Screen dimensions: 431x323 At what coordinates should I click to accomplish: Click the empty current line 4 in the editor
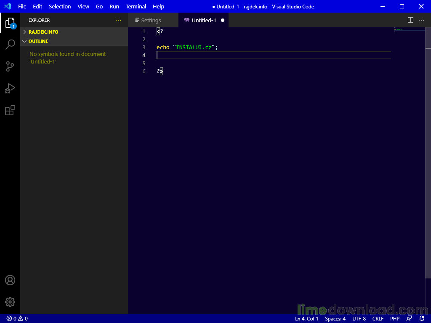point(274,56)
